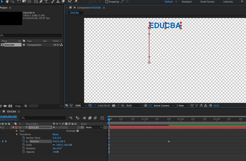
Task: Click the current time 0;00;00;00 in timeline
Action: click(x=9, y=117)
